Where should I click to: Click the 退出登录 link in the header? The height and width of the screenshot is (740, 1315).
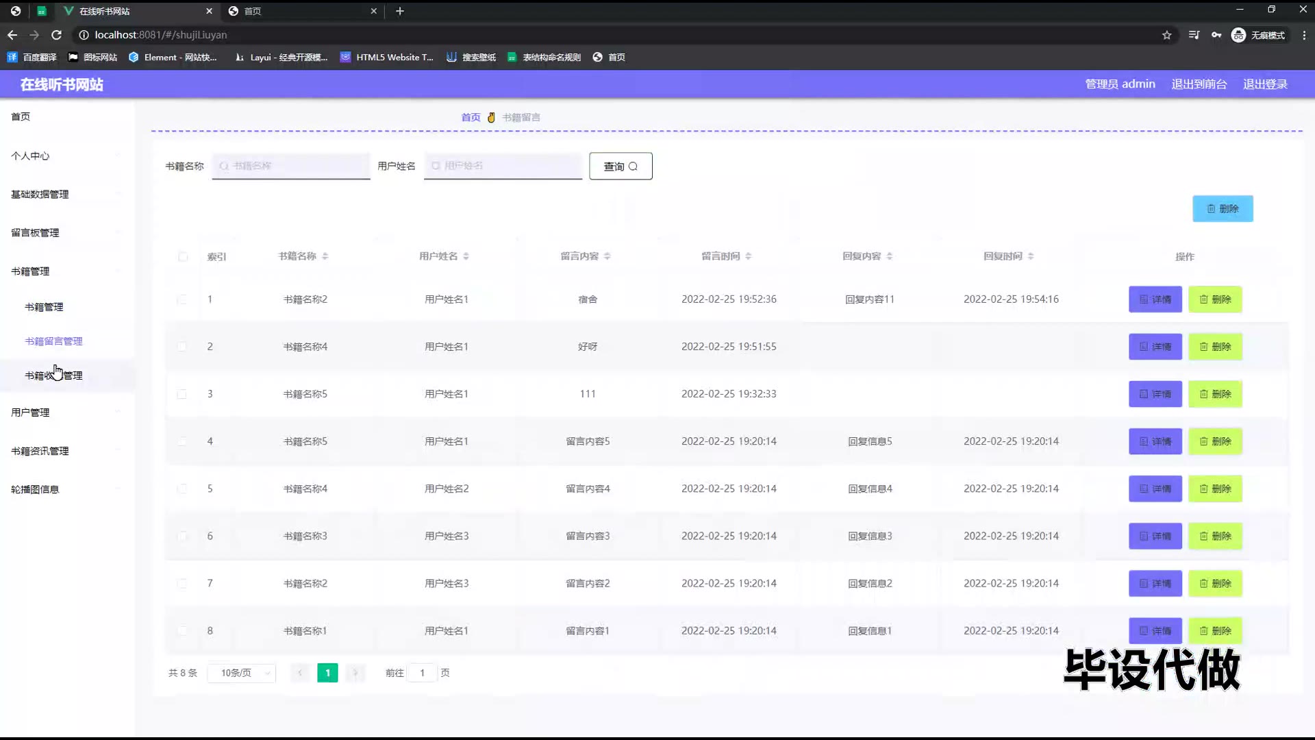click(1265, 84)
